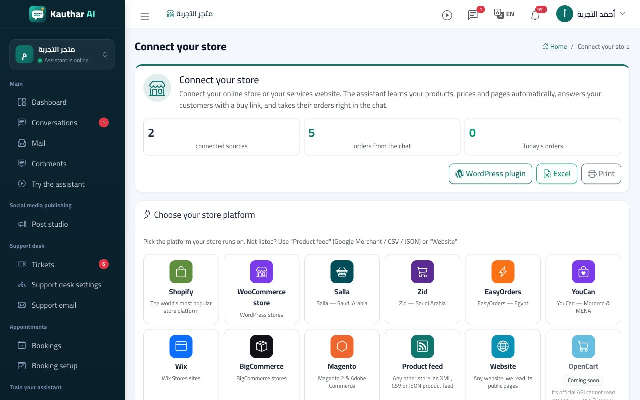The width and height of the screenshot is (640, 400).
Task: Go to Conversations in the sidebar
Action: 62,123
